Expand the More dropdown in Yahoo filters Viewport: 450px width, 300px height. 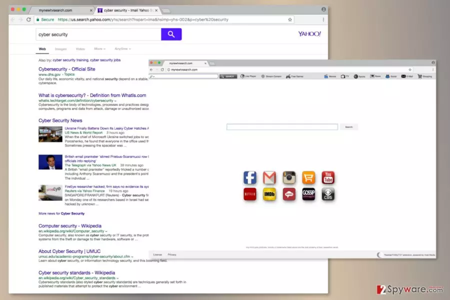(99, 49)
